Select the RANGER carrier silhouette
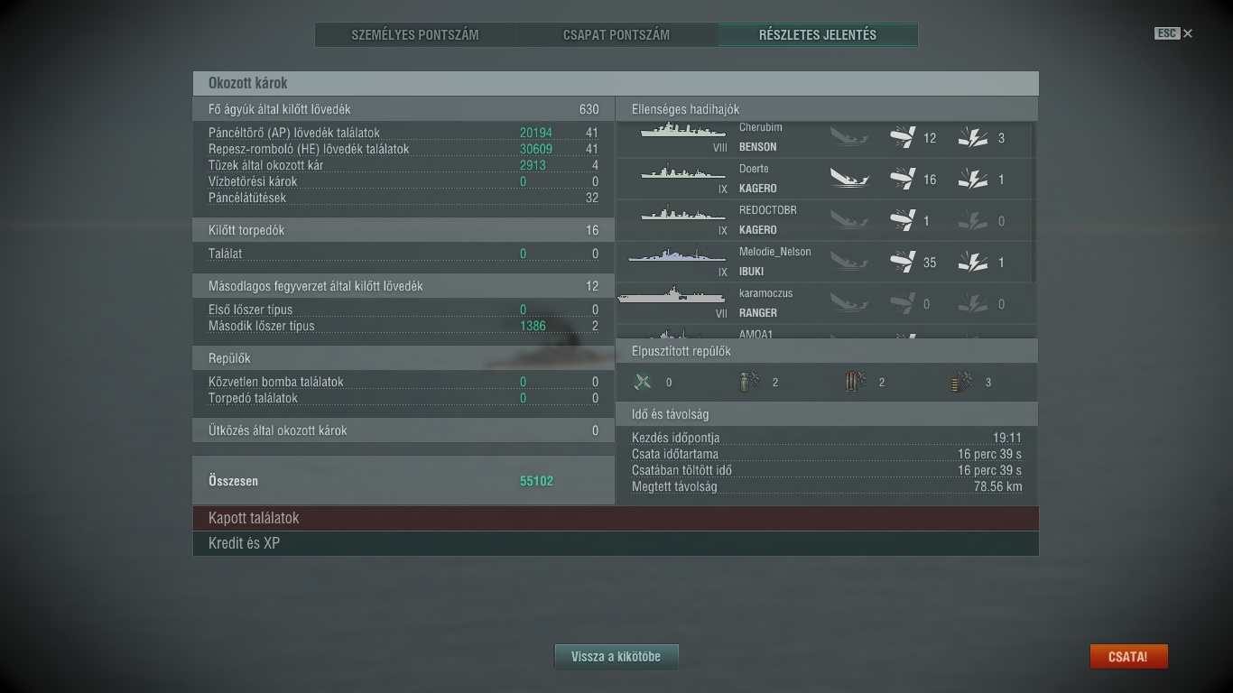The height and width of the screenshot is (693, 1233). (672, 295)
